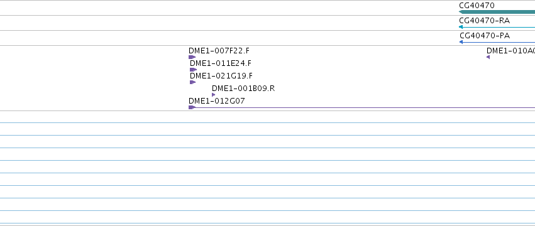This screenshot has width=535, height=226.
Task: Open the CG40470-RA transcript label
Action: [485, 21]
